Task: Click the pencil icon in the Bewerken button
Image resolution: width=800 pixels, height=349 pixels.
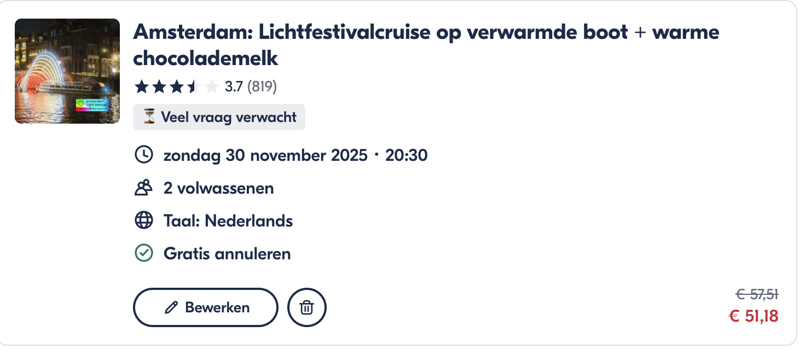Action: [x=171, y=307]
